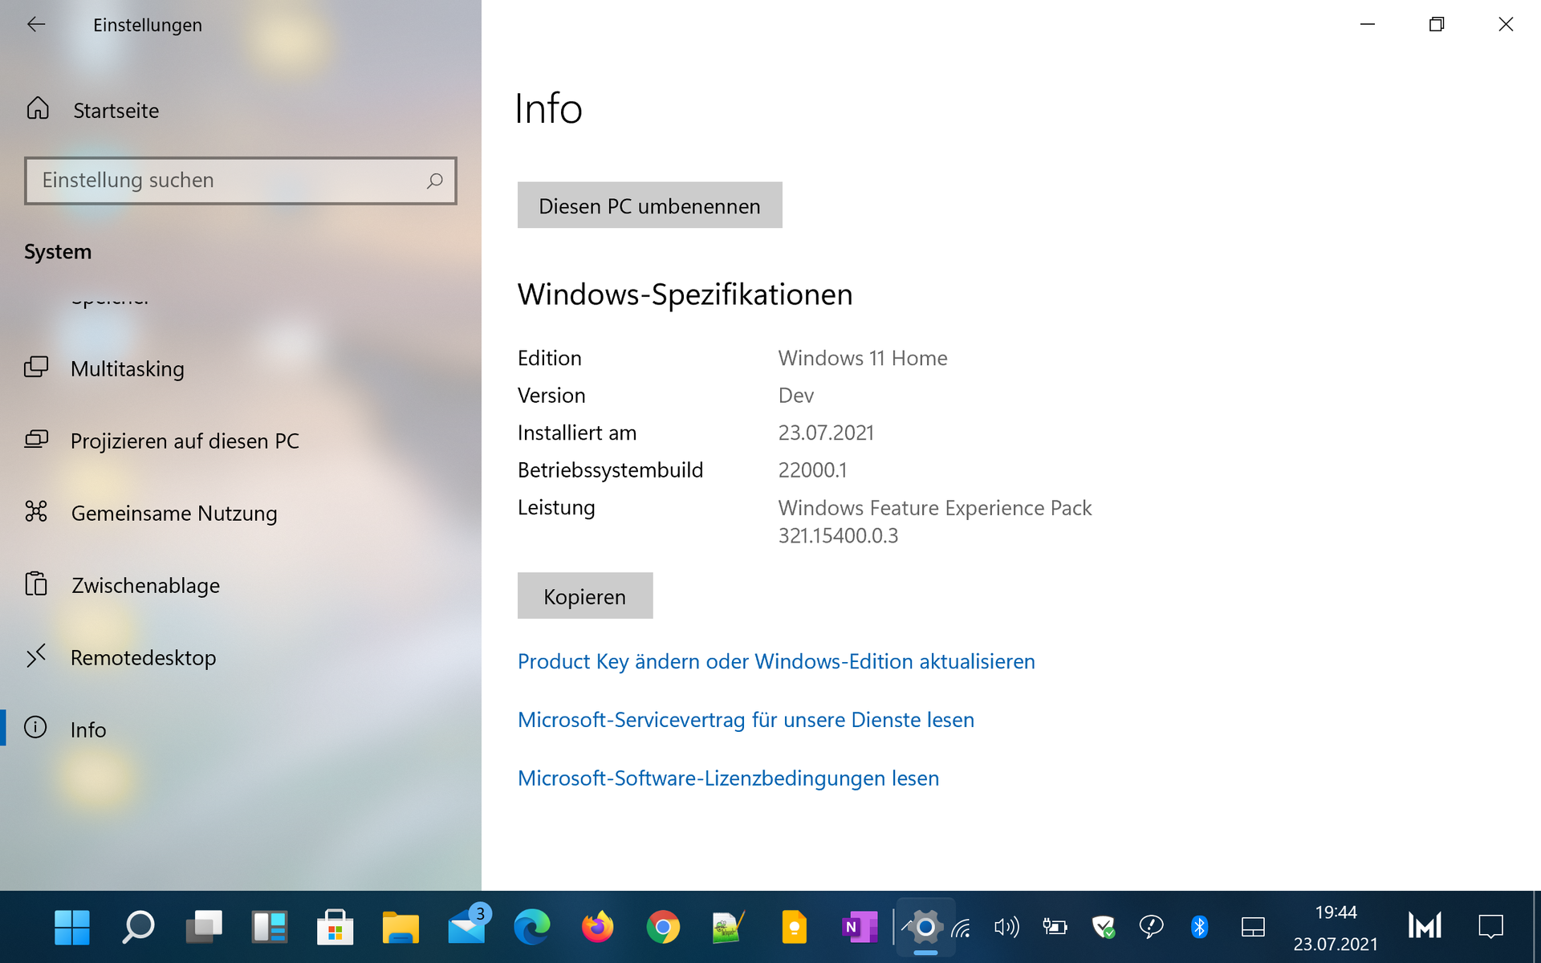This screenshot has height=963, width=1541.
Task: Focus the Einstellung suchen input field
Action: [241, 181]
